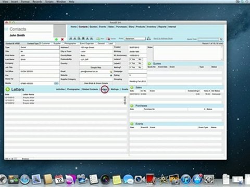This screenshot has width=250, height=187.
Task: Switch to the Mailings tab
Action: click(115, 89)
